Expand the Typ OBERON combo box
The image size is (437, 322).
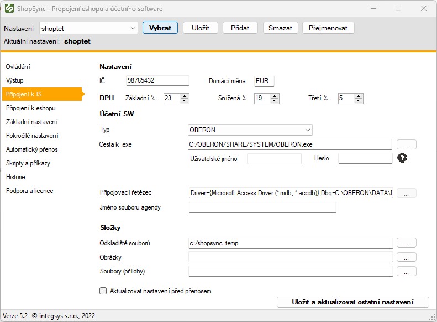pos(250,130)
